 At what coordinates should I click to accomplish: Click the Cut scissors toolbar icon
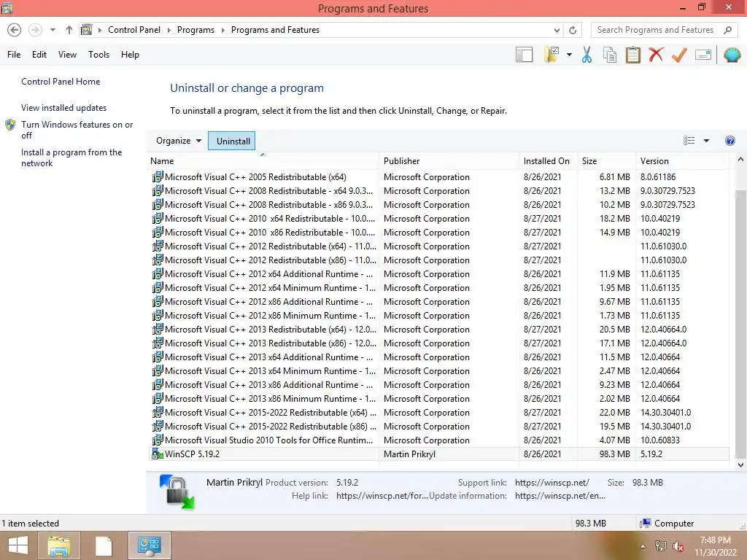point(587,55)
